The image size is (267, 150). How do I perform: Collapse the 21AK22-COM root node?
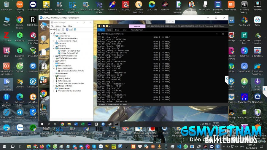(51, 33)
